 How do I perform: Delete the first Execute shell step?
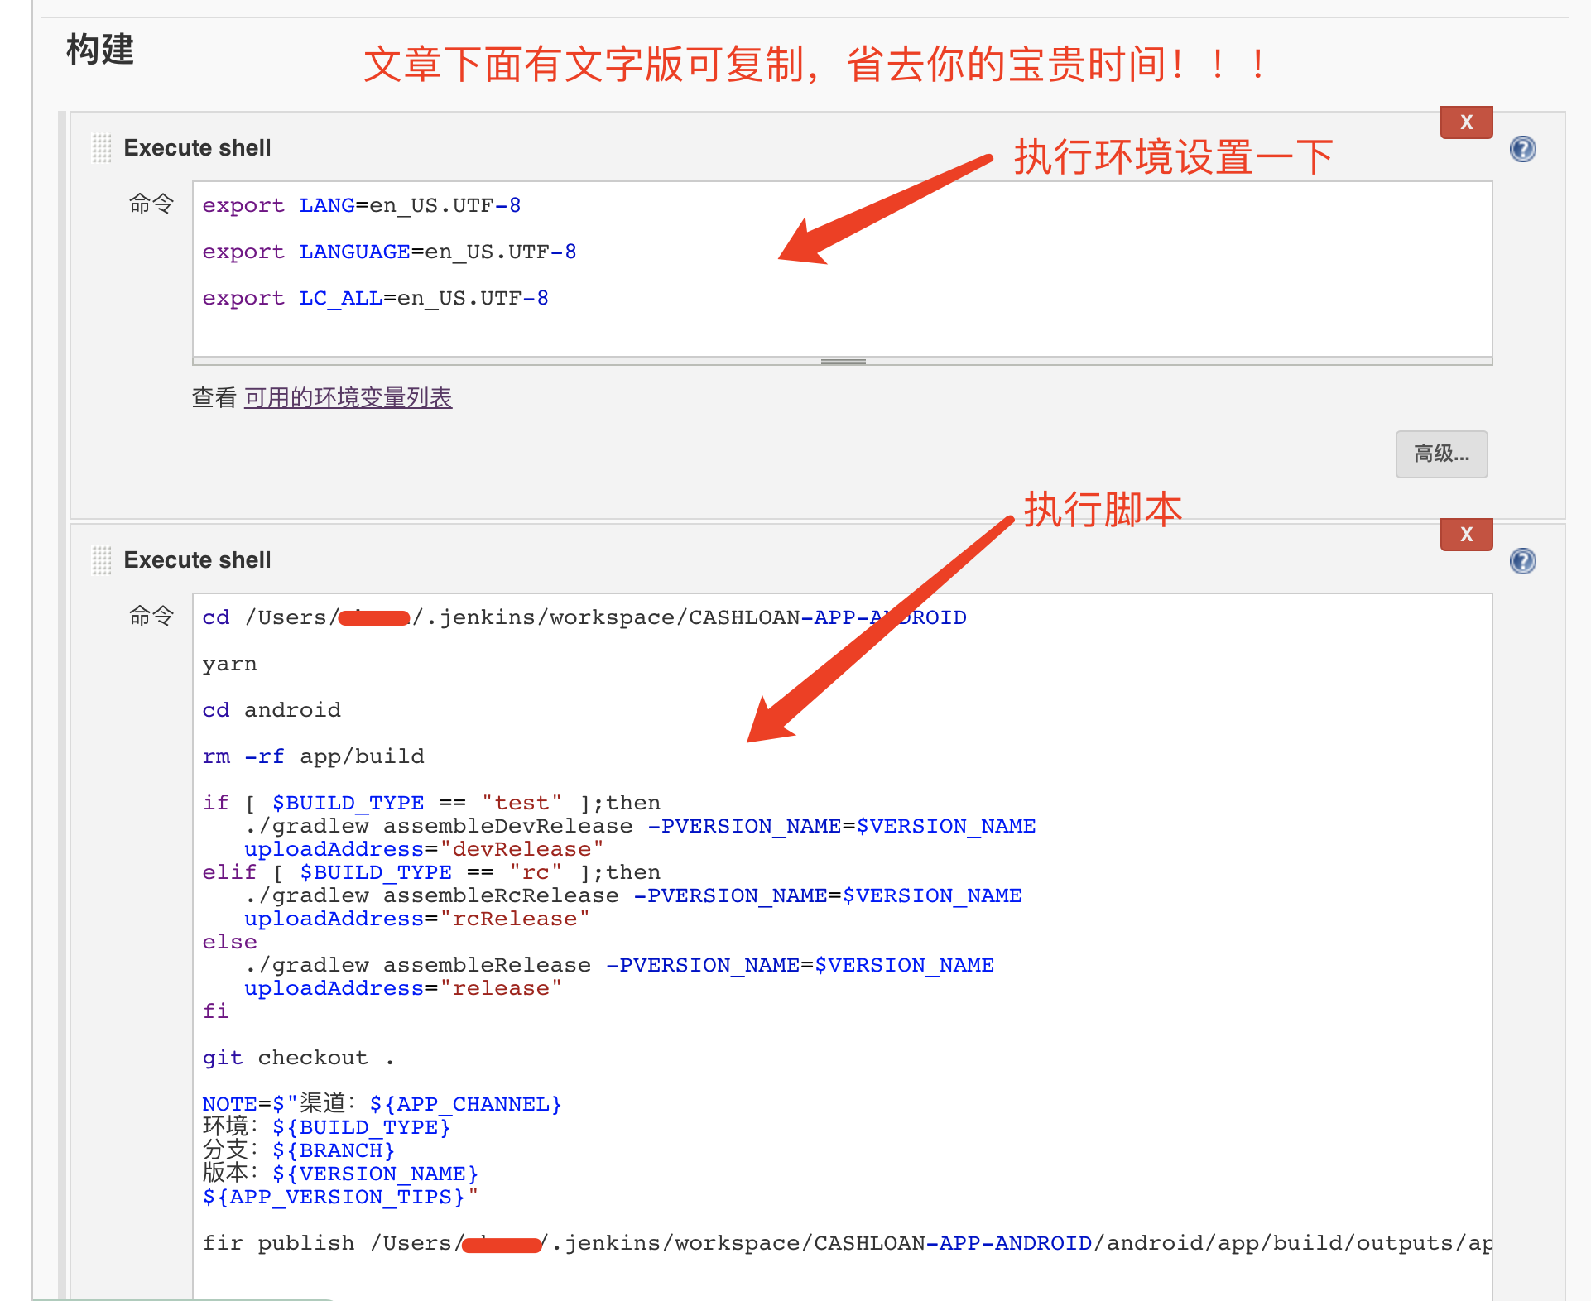click(1466, 122)
